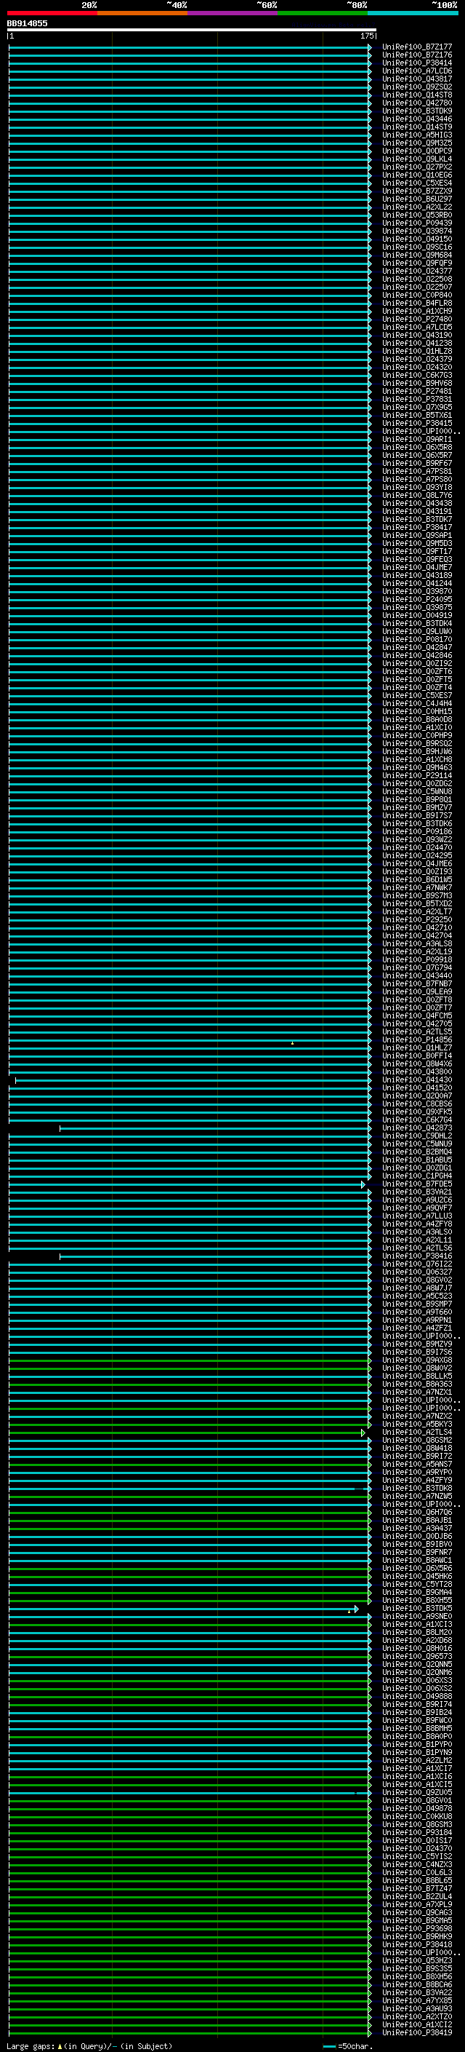Click the truncated alignment bar for UniRef100_P38416

(215, 1256)
